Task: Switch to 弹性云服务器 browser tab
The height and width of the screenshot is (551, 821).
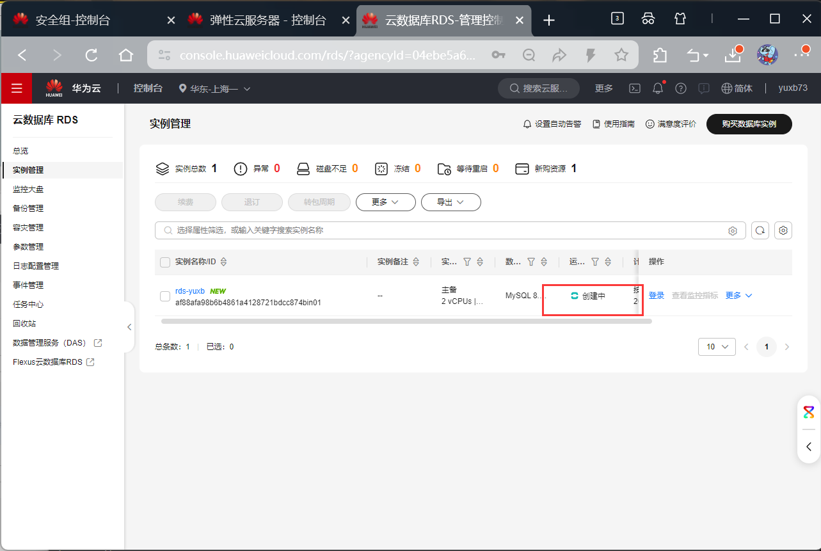Action: pos(269,20)
